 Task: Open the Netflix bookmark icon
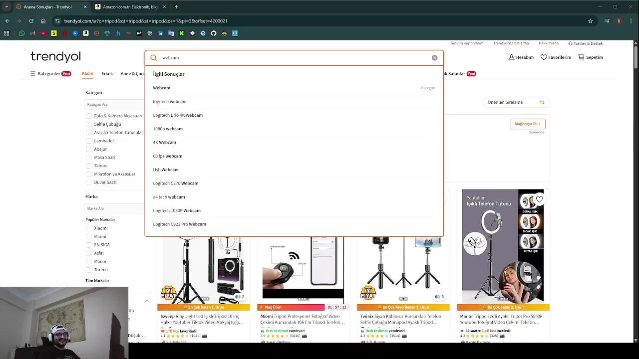click(x=64, y=33)
